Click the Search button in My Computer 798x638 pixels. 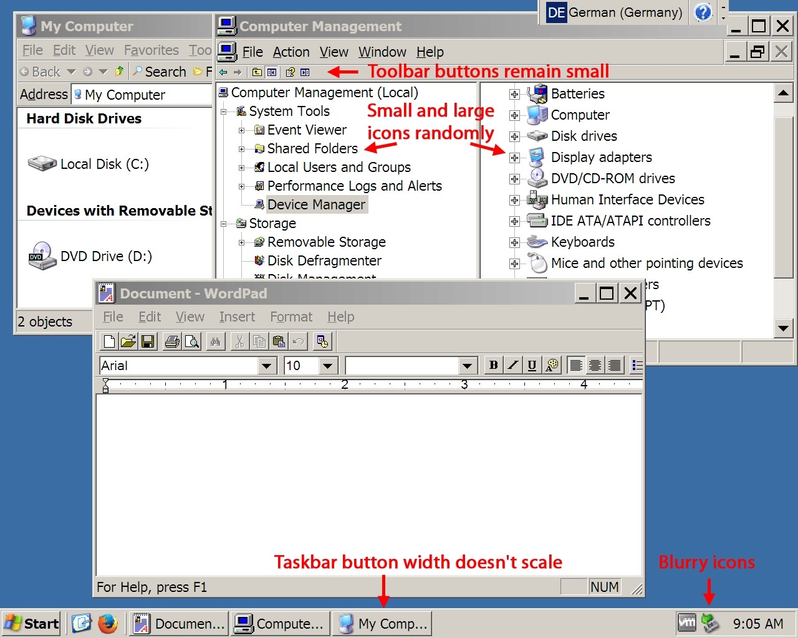(x=159, y=72)
